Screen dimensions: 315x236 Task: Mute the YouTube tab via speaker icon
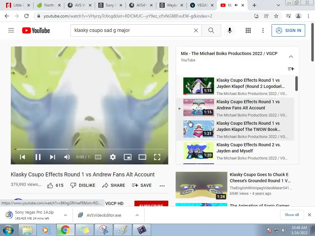point(236,5)
